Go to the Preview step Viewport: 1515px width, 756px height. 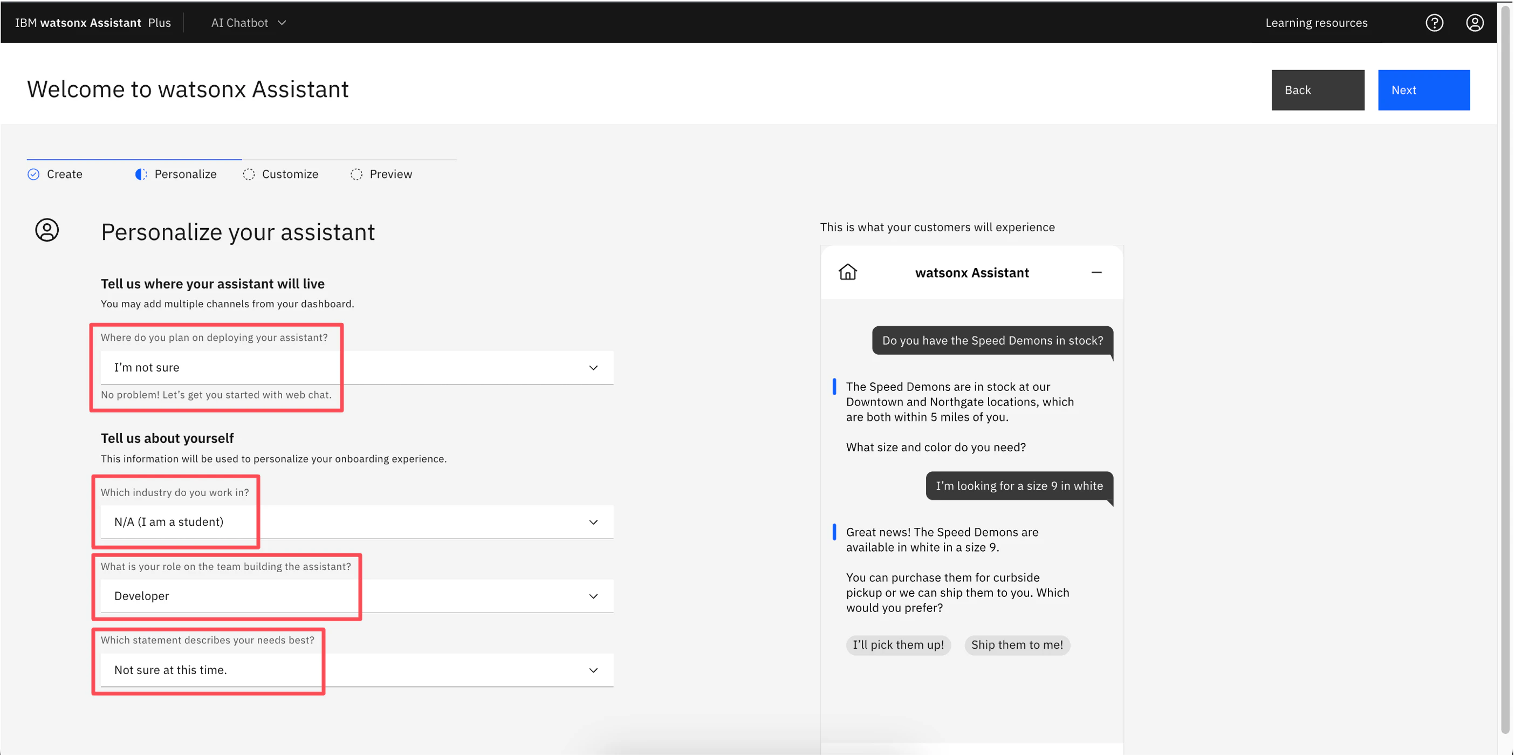pyautogui.click(x=390, y=174)
